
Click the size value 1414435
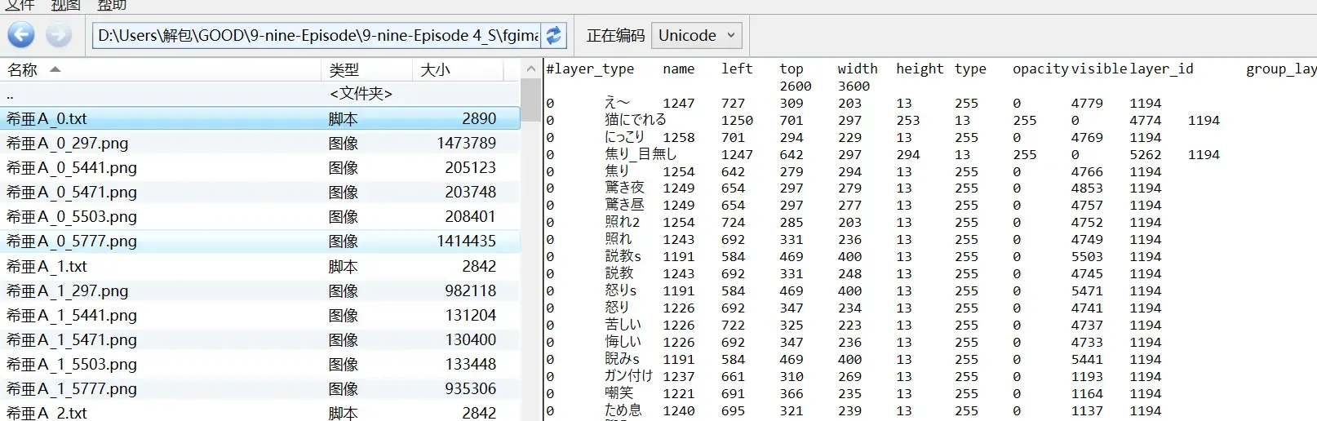[466, 241]
